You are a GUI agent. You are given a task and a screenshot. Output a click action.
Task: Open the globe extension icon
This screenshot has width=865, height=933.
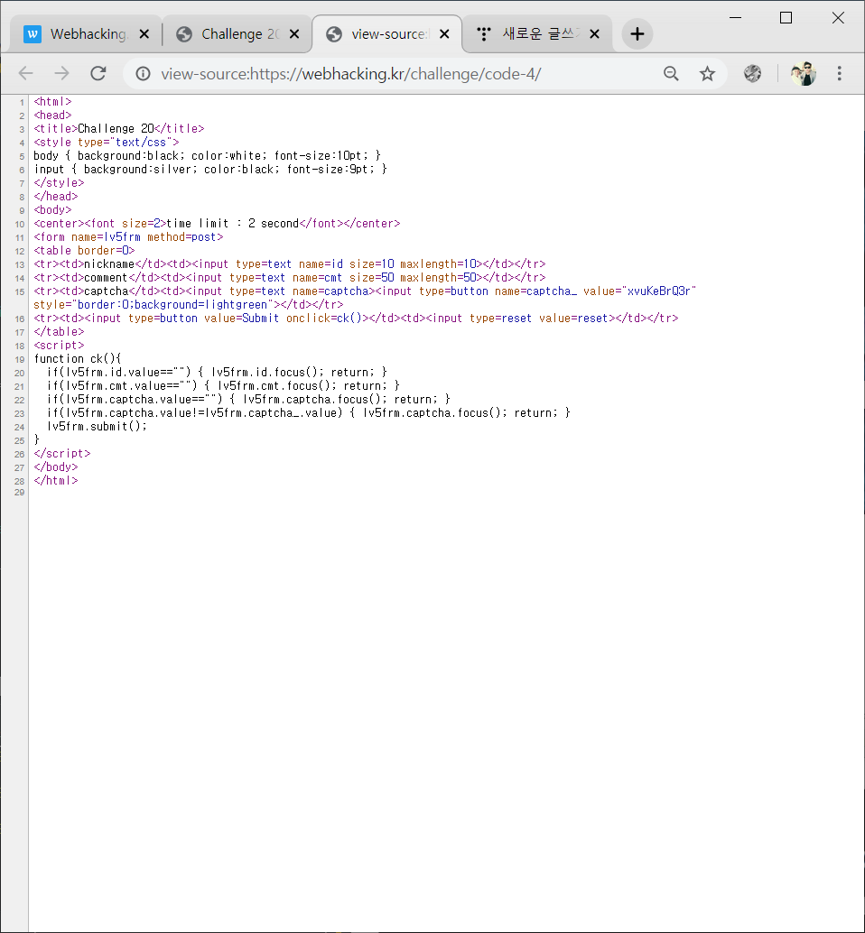tap(752, 74)
